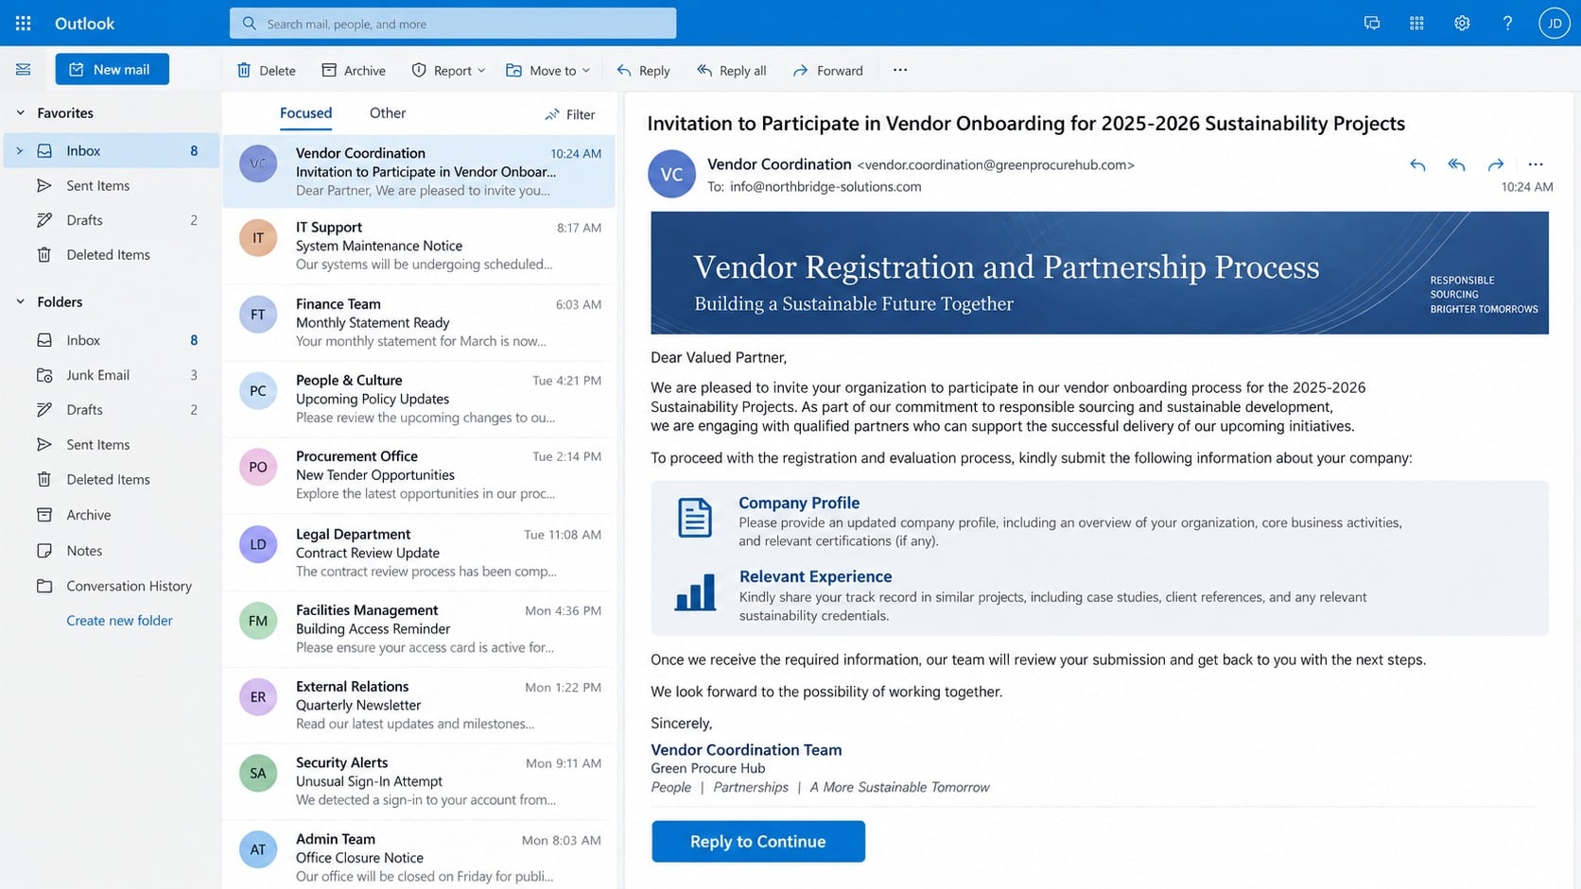Open Settings gear icon
The height and width of the screenshot is (889, 1581).
click(1462, 24)
